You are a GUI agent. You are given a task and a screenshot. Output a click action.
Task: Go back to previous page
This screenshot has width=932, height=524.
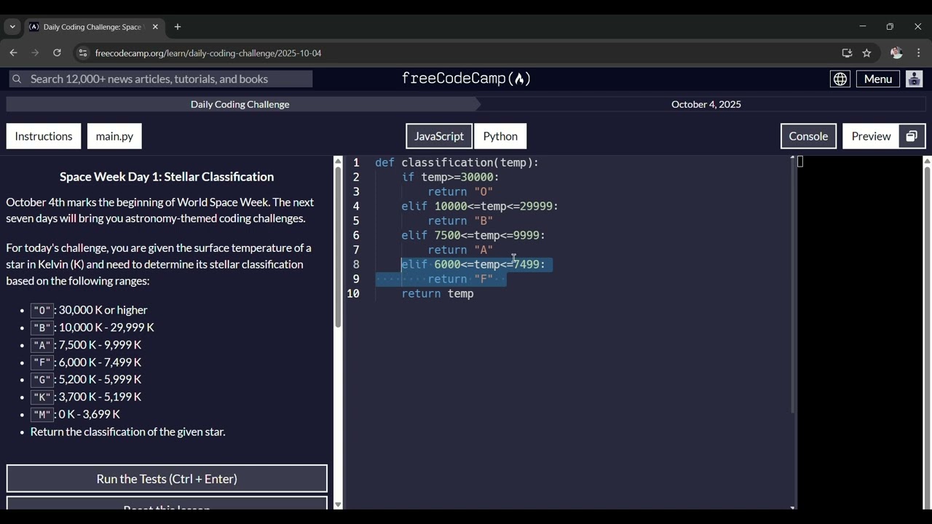point(13,53)
